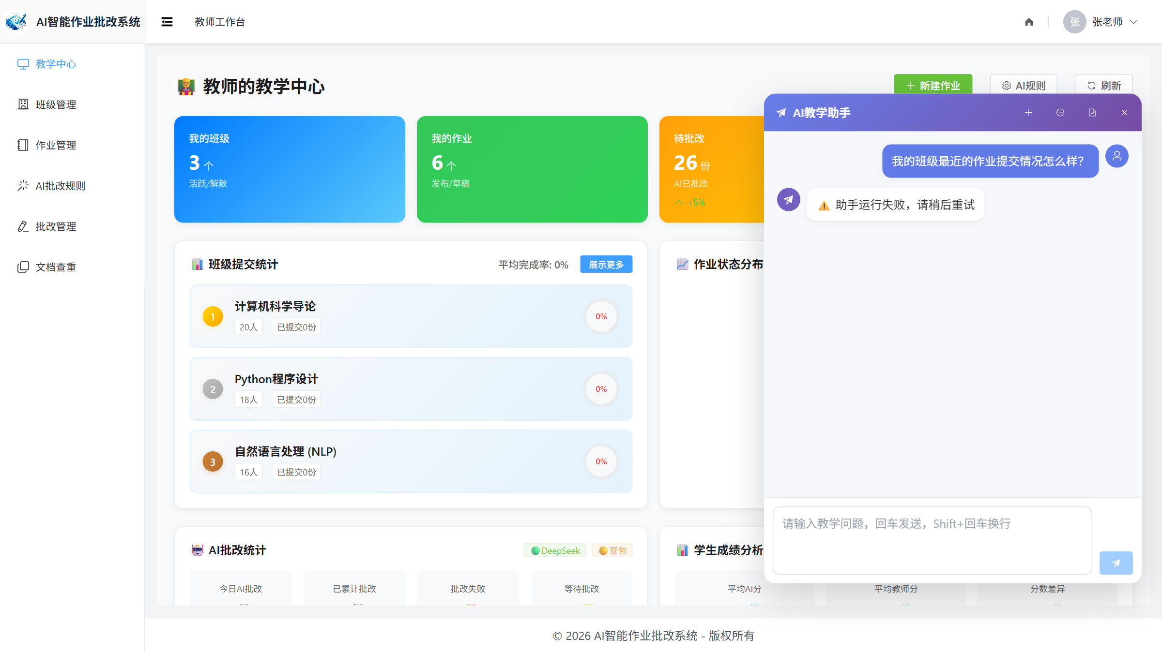Screen dimensions: 1162x653
Task: Select the 计算机科学导论 class row
Action: click(x=411, y=316)
